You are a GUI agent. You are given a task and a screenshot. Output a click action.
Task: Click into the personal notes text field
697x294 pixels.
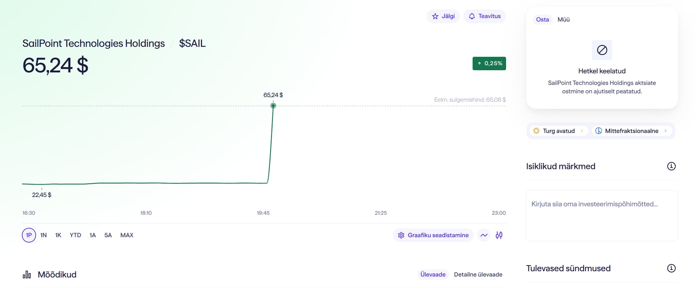tap(602, 216)
